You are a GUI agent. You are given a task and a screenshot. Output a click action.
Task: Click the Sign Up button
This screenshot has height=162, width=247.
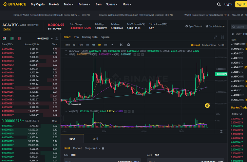click(241, 4)
